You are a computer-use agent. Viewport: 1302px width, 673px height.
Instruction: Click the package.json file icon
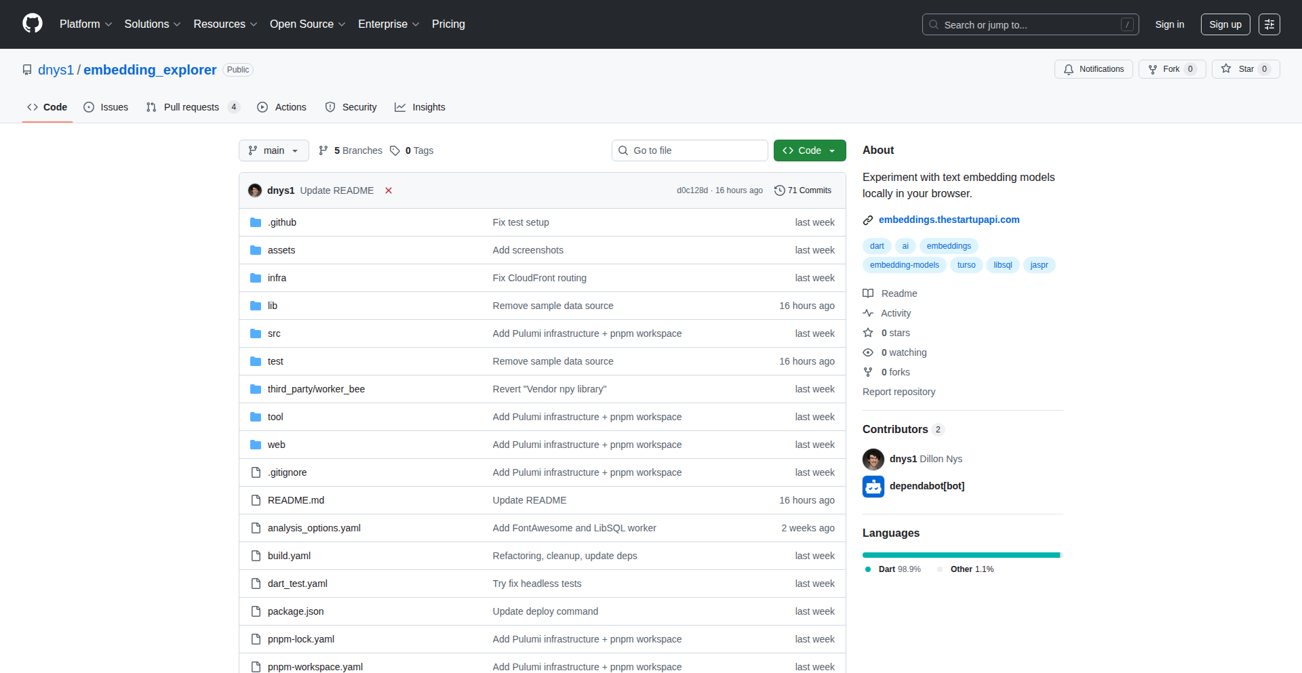tap(256, 611)
